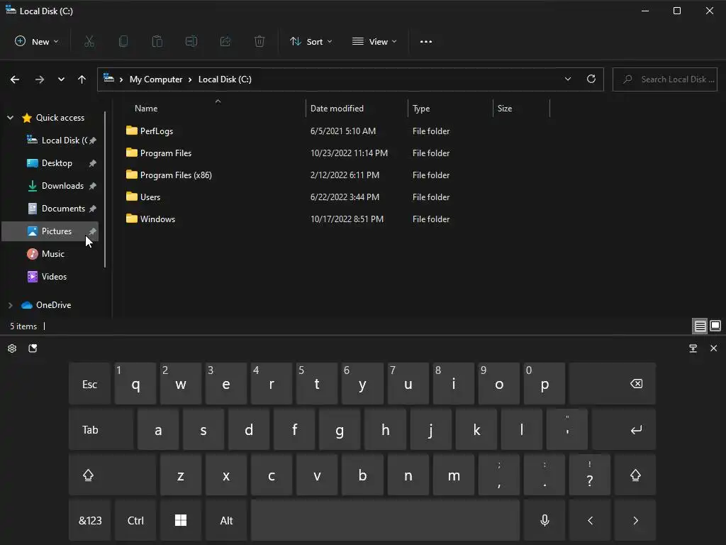Image resolution: width=726 pixels, height=545 pixels.
Task: Tap the Esc key
Action: pos(89,384)
